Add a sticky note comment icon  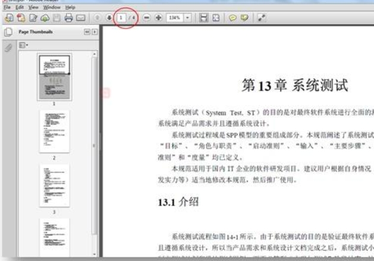(x=232, y=18)
